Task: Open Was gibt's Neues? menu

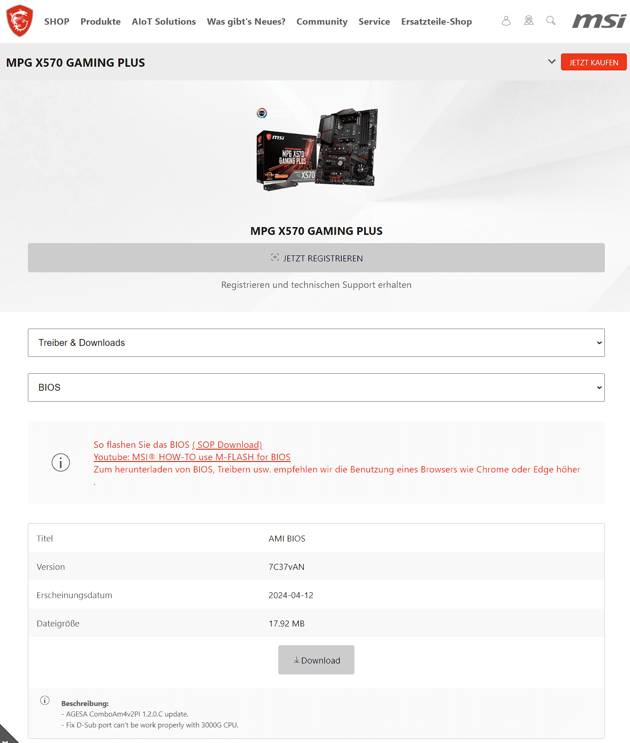Action: (x=246, y=21)
